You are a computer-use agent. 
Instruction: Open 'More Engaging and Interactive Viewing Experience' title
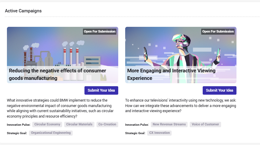coord(171,74)
